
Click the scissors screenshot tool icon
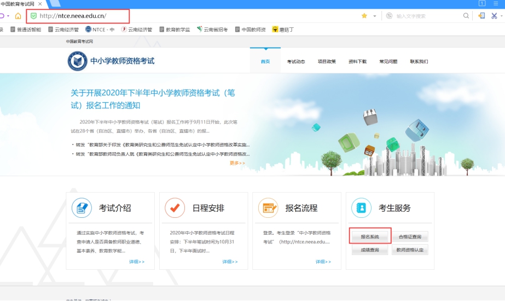[x=494, y=16]
